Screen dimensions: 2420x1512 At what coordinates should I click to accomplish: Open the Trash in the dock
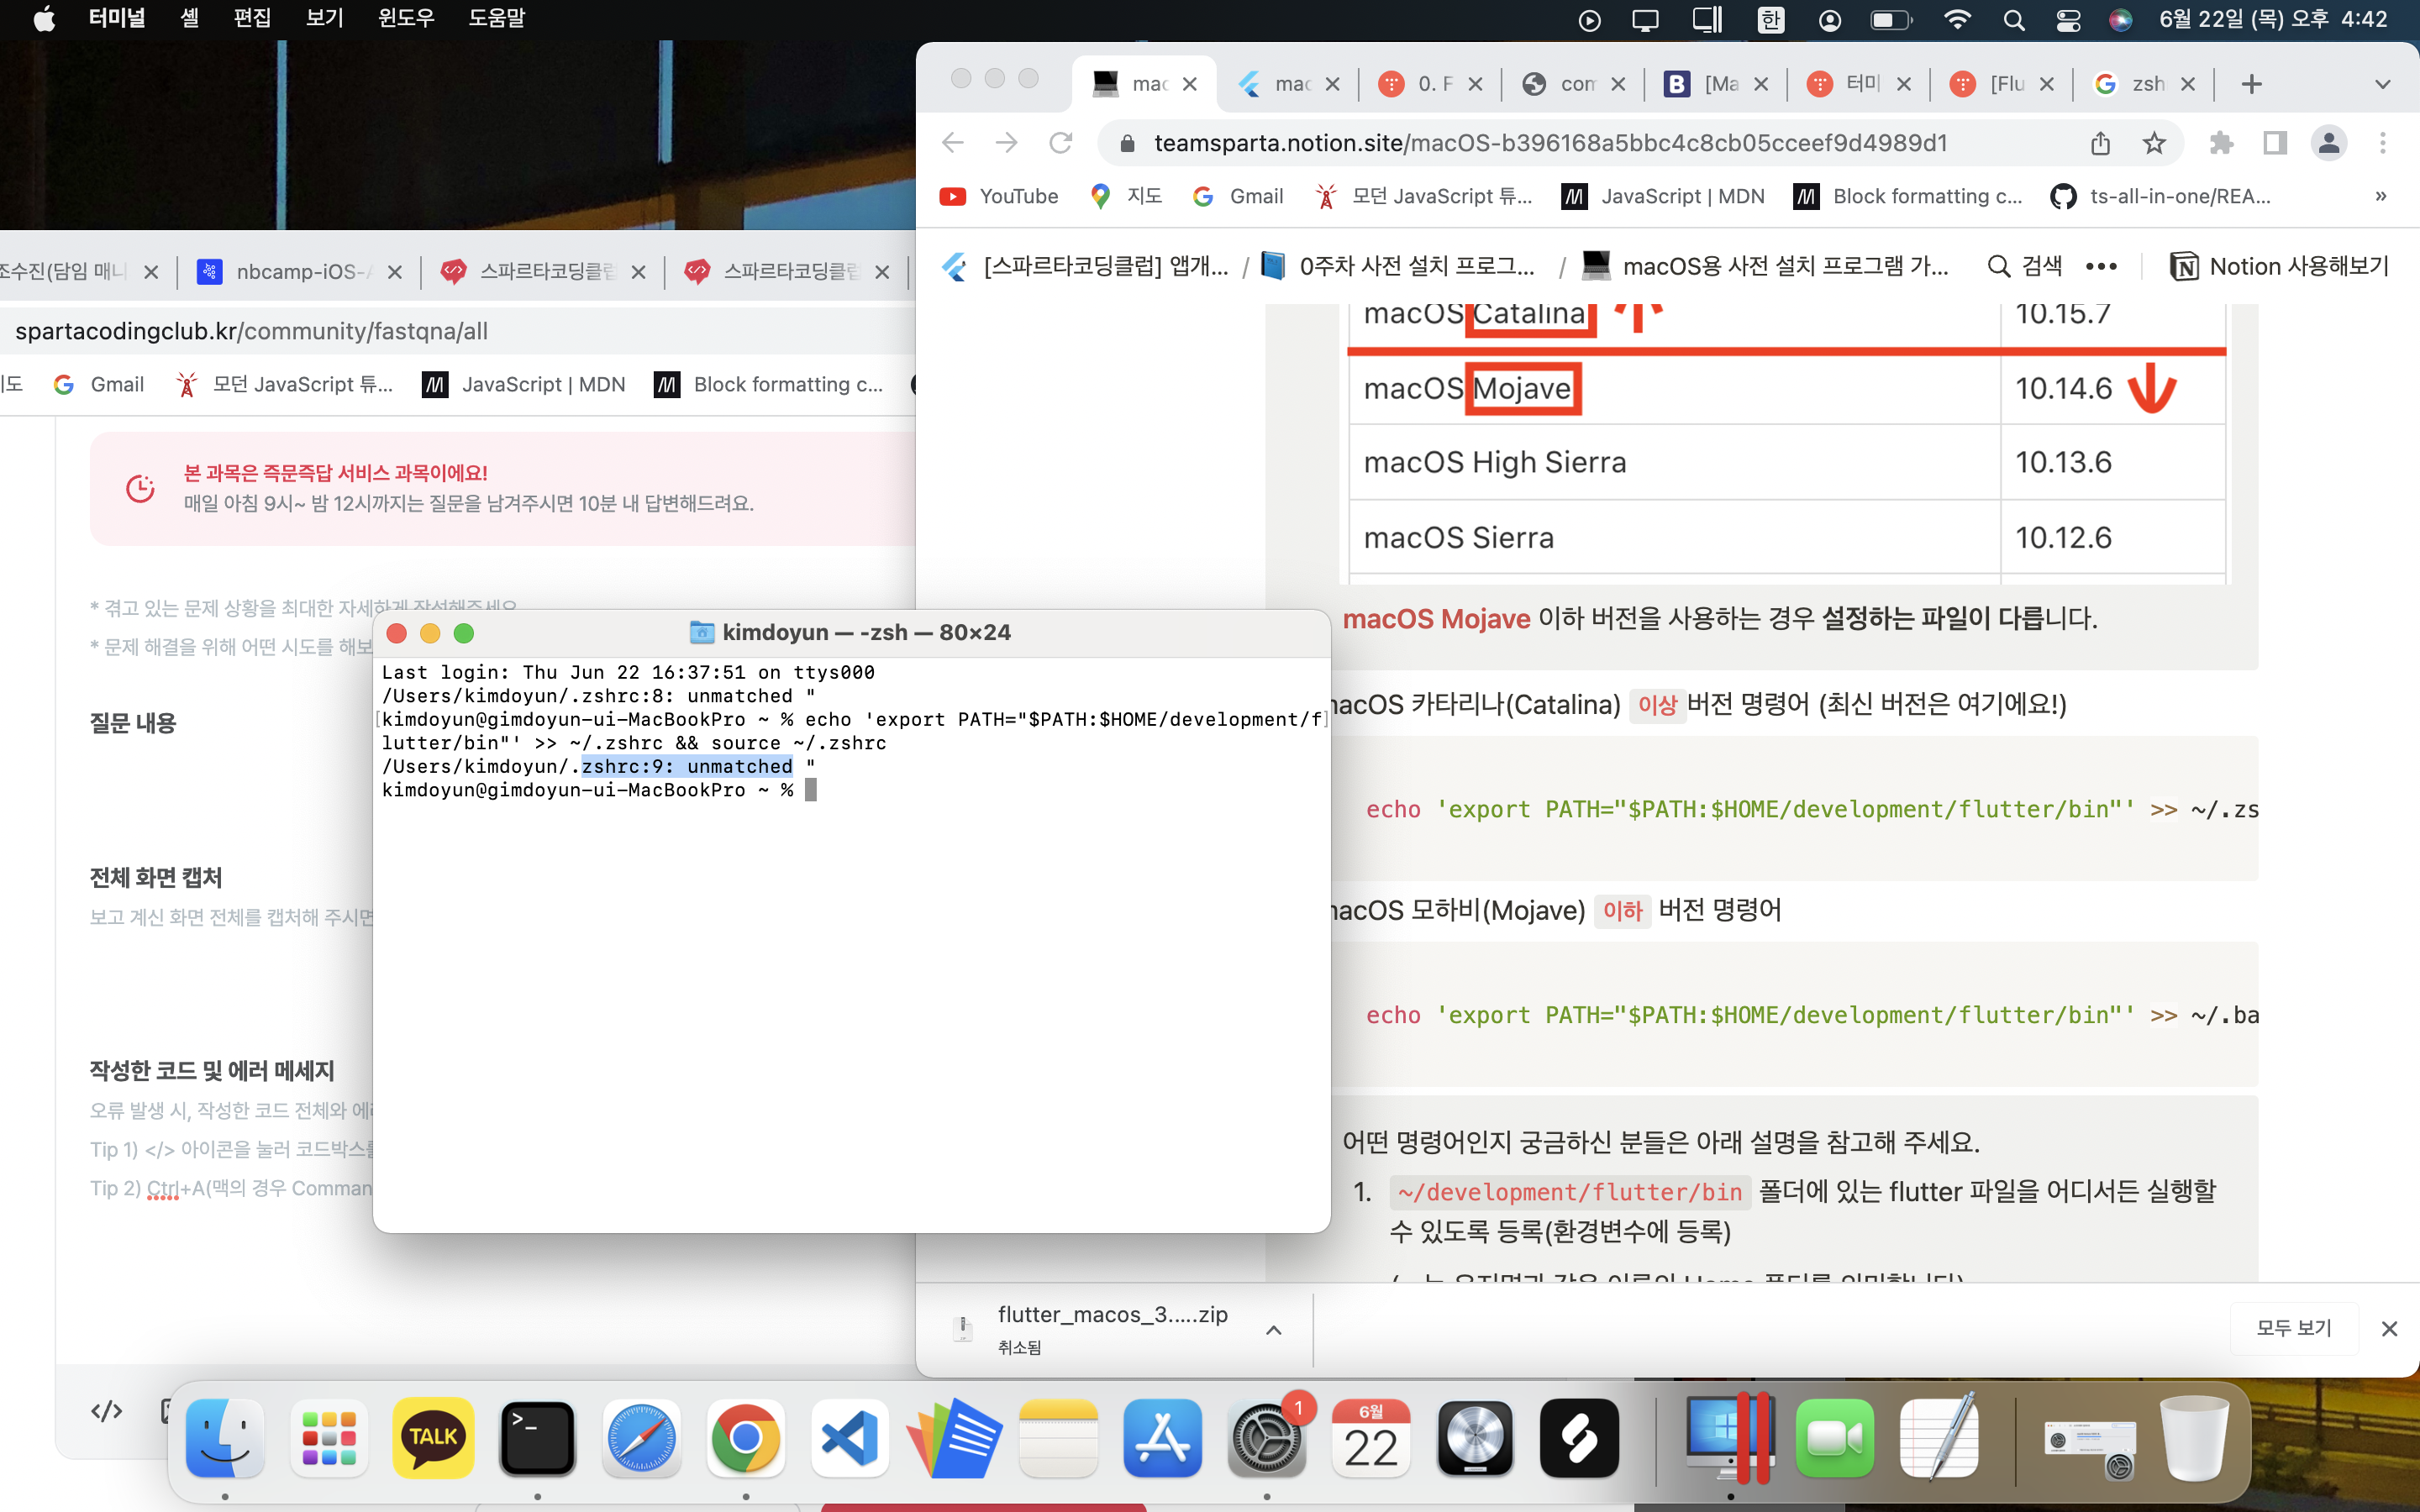pos(2193,1438)
